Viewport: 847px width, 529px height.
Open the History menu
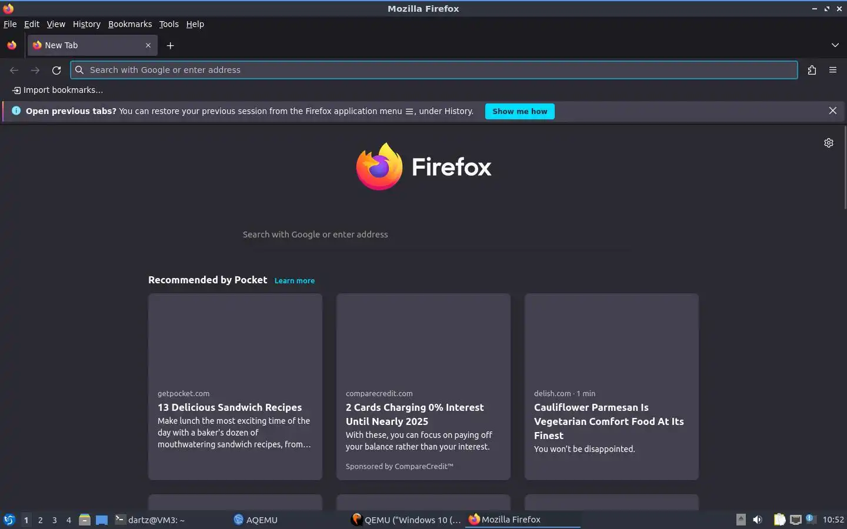[x=86, y=24]
